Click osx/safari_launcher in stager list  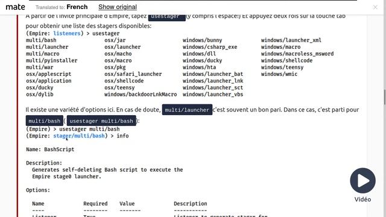[133, 74]
